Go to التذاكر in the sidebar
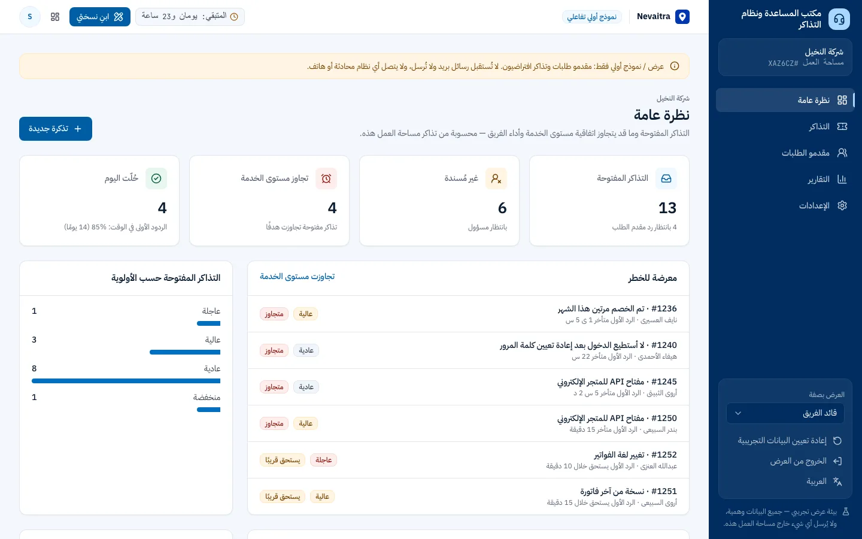The image size is (862, 539). click(x=785, y=126)
